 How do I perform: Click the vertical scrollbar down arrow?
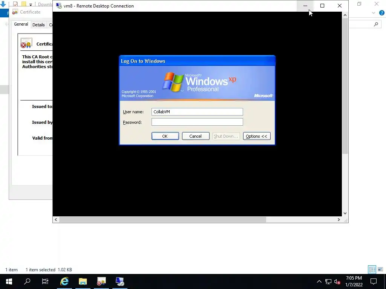345,213
